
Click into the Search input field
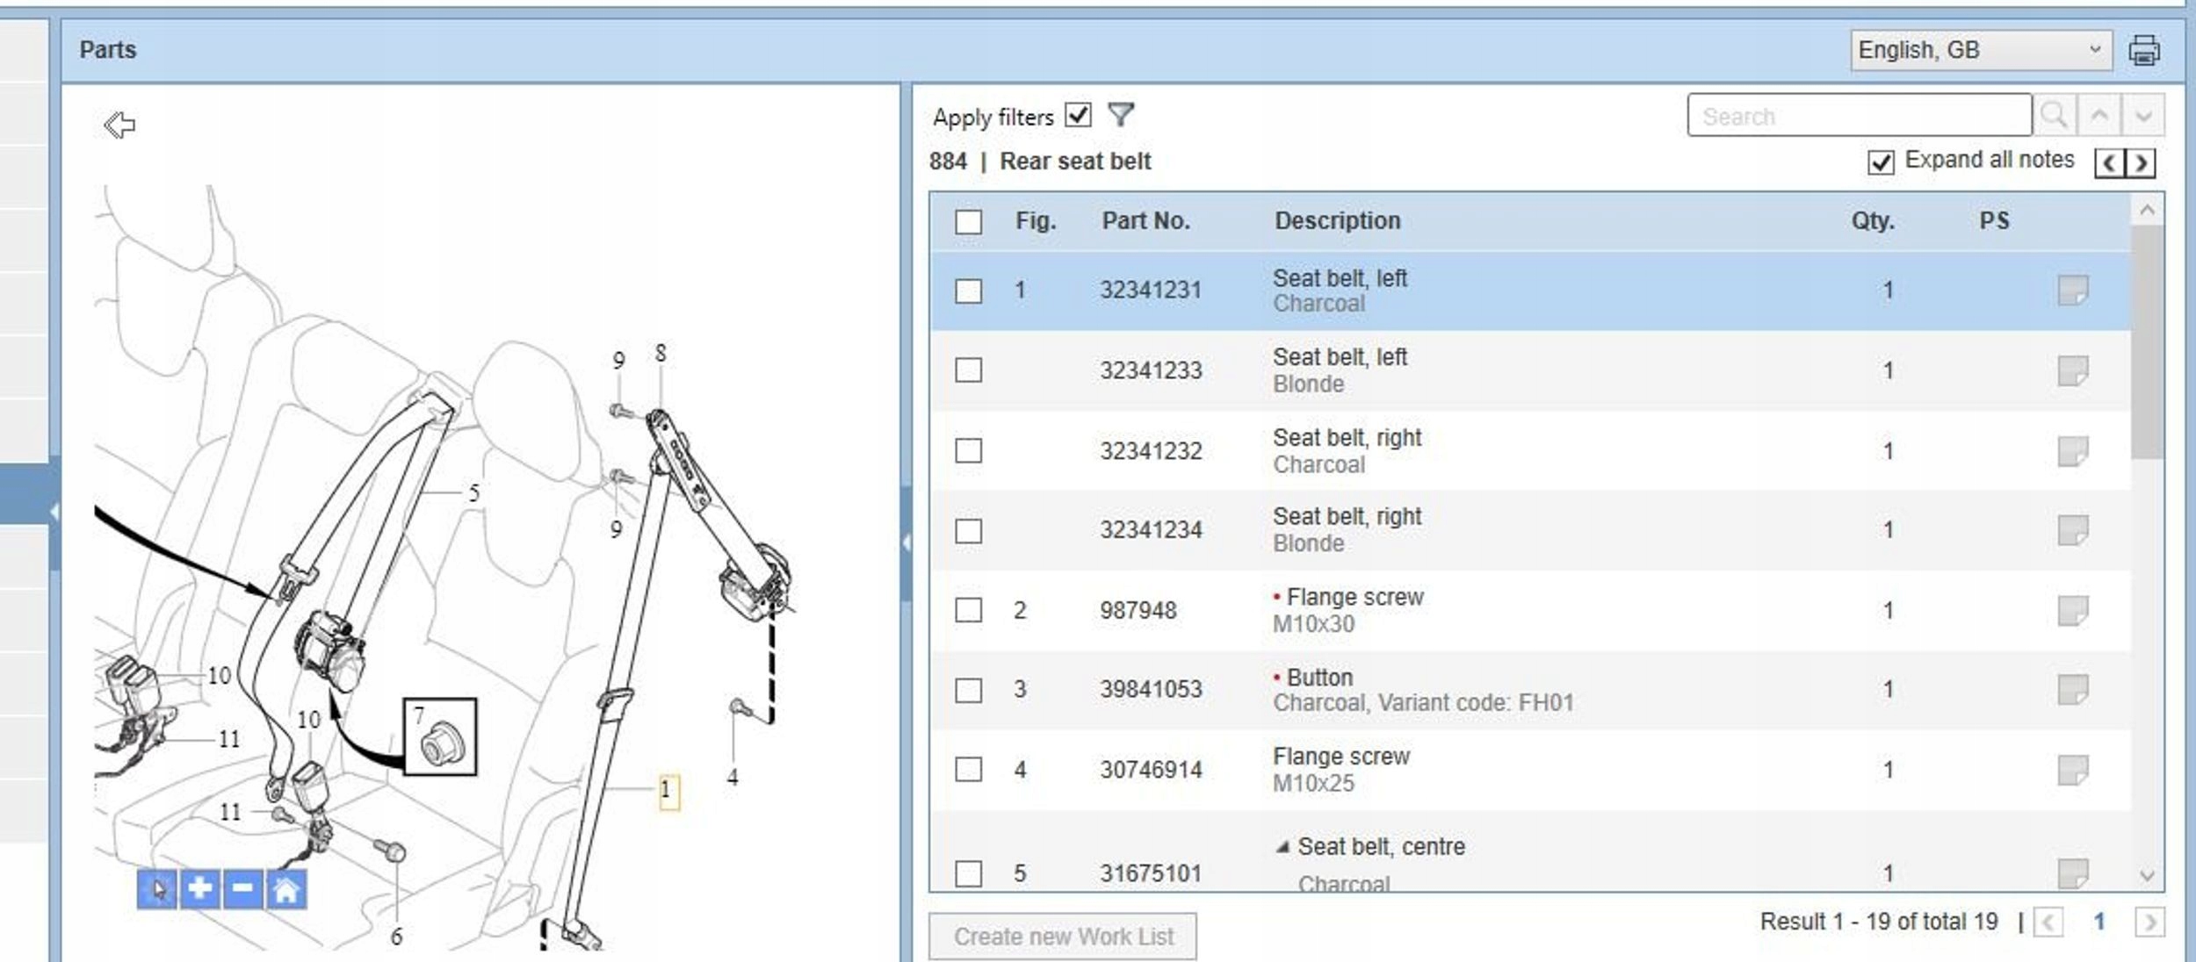(1858, 116)
